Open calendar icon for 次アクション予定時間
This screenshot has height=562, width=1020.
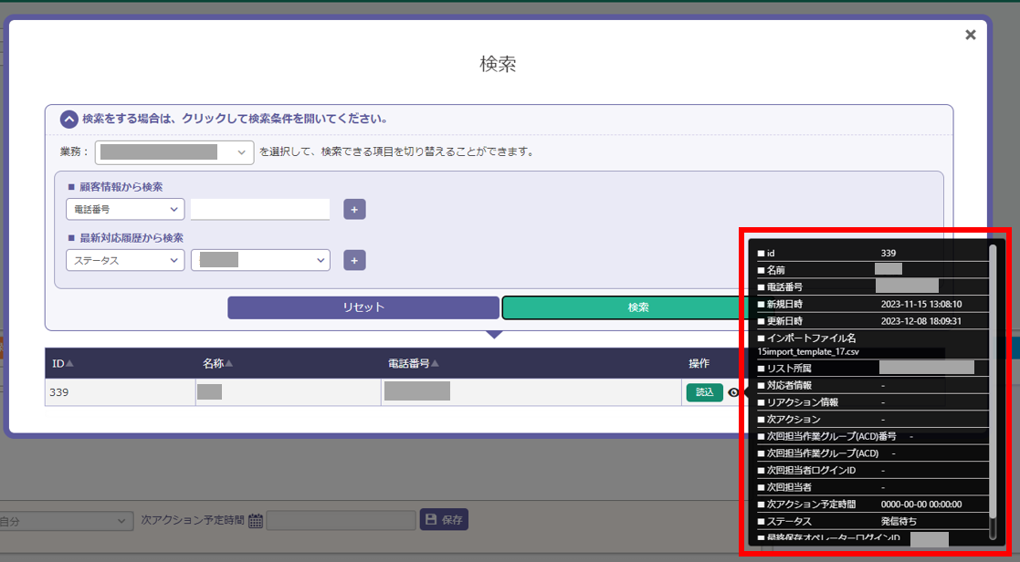tap(256, 521)
